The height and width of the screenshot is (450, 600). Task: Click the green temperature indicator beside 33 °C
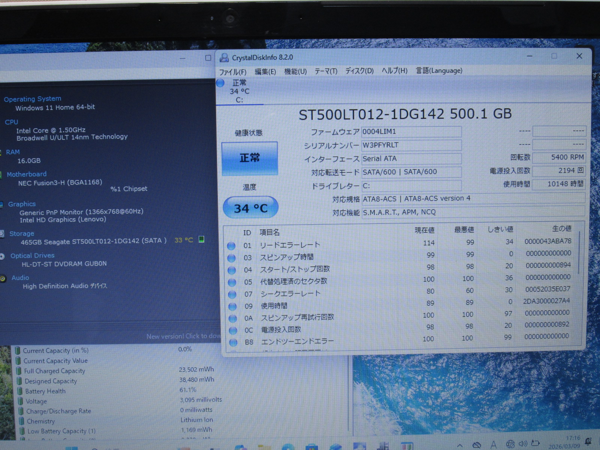click(x=201, y=239)
